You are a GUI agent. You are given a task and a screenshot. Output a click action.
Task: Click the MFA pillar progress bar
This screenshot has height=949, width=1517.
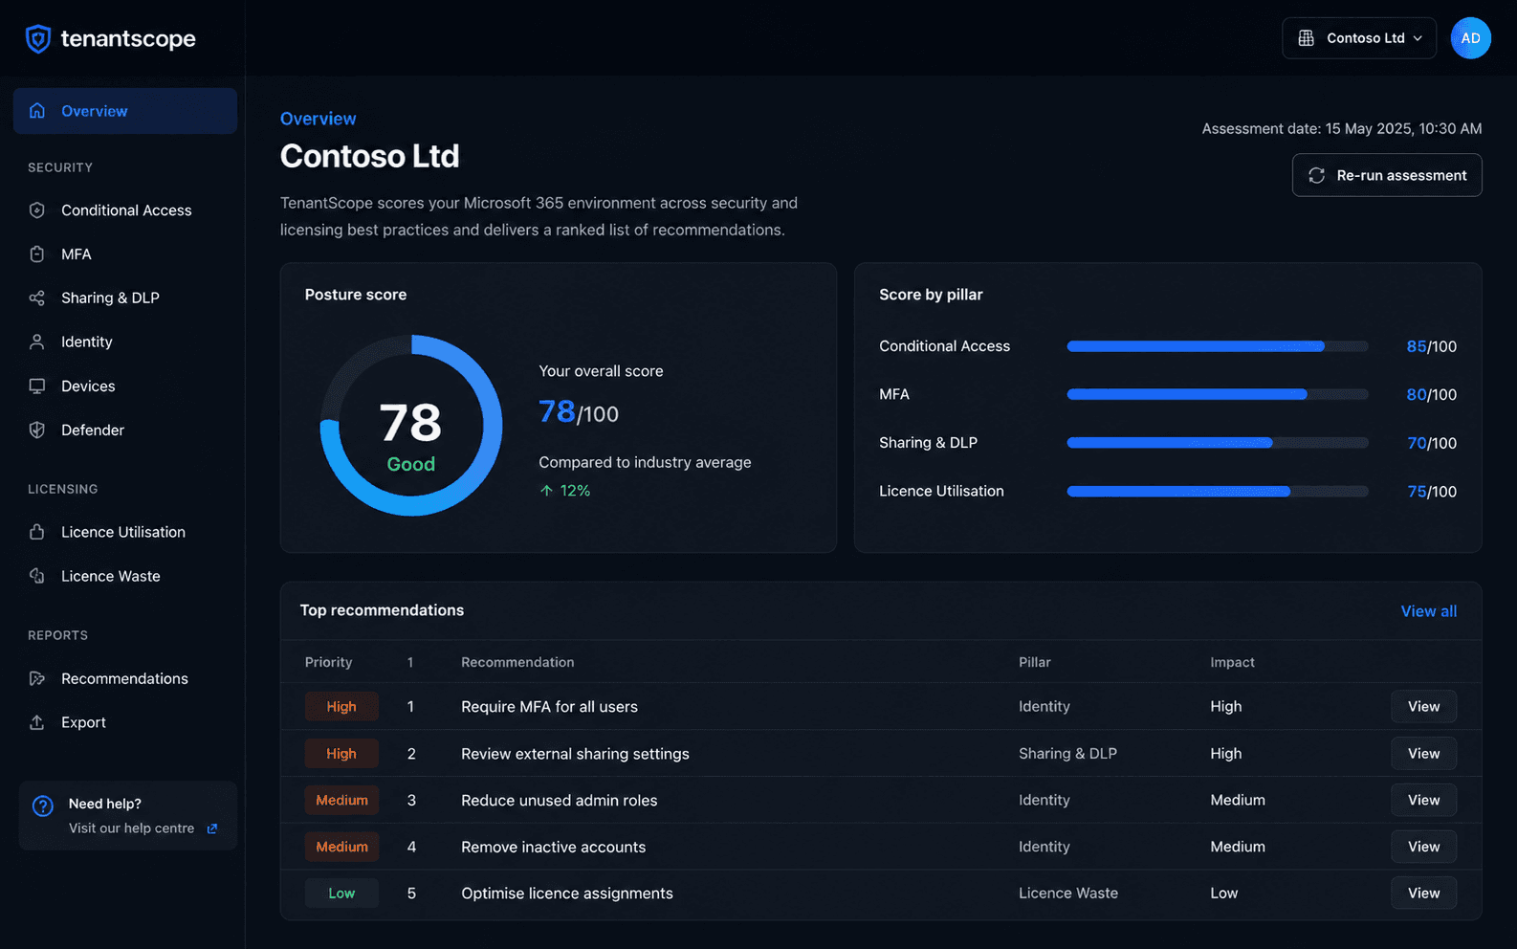tap(1218, 394)
